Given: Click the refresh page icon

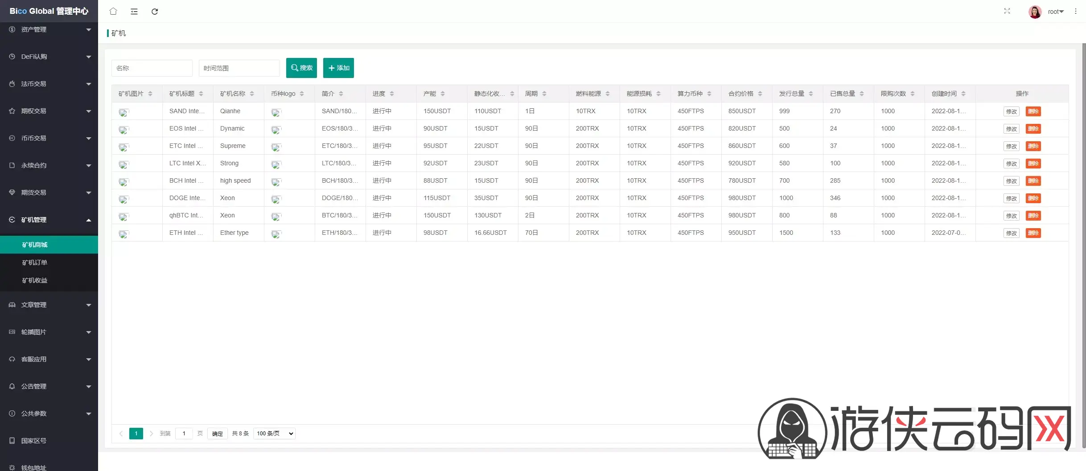Looking at the screenshot, I should (x=155, y=12).
